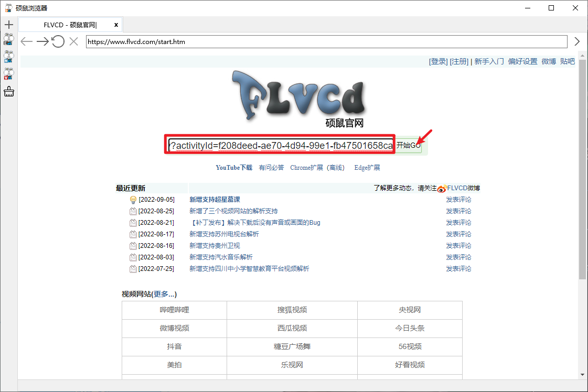Click the notepad icon beside 2022-08-03
Screen dimensions: 588x392
(x=133, y=257)
